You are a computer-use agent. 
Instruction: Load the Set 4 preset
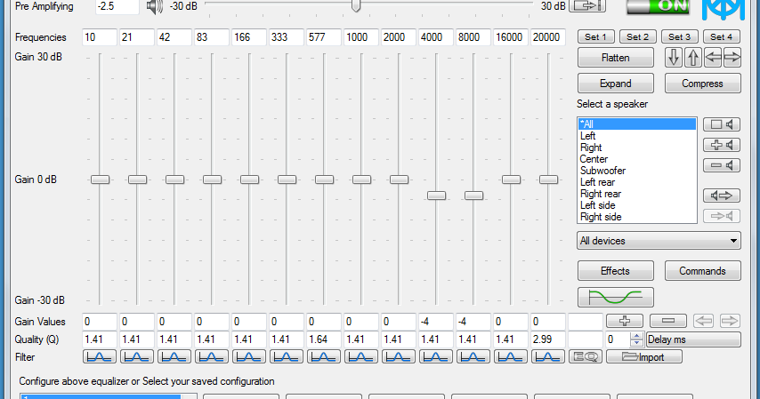click(x=722, y=36)
